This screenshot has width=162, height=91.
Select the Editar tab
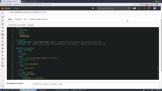pyautogui.click(x=10, y=19)
